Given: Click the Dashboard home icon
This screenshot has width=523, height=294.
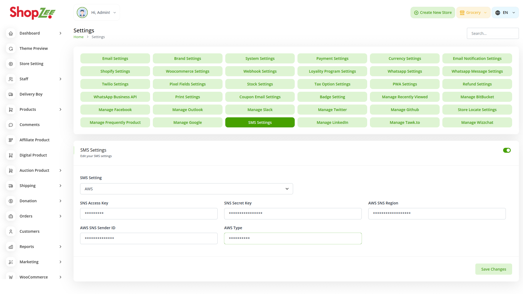Looking at the screenshot, I should 11,33.
